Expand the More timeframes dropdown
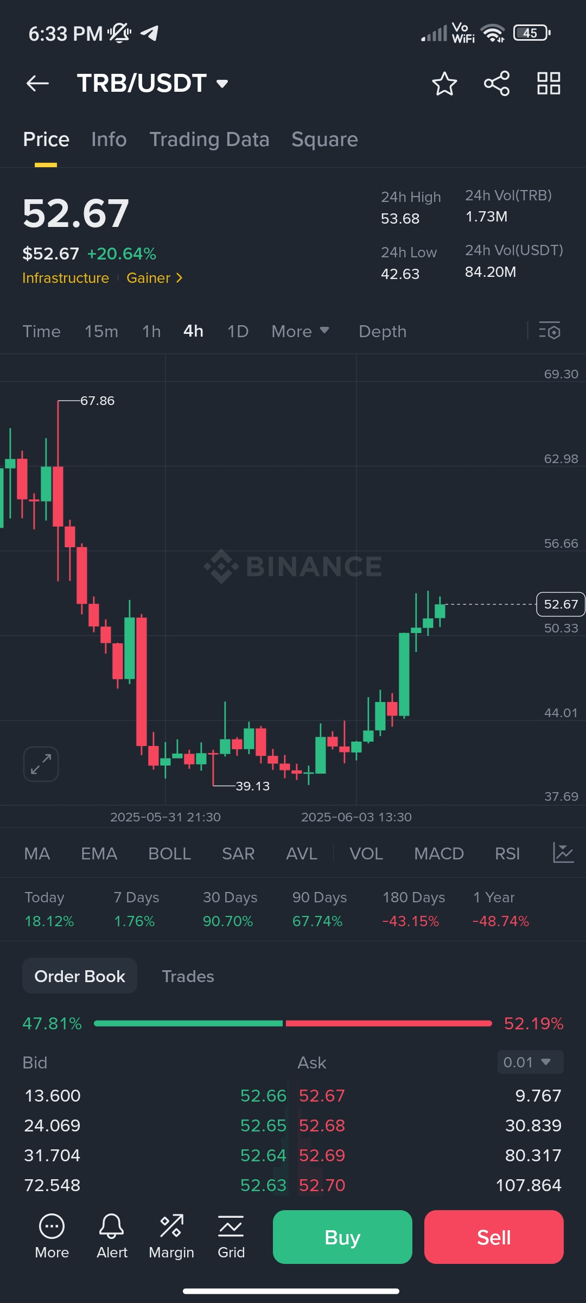586x1303 pixels. click(300, 331)
